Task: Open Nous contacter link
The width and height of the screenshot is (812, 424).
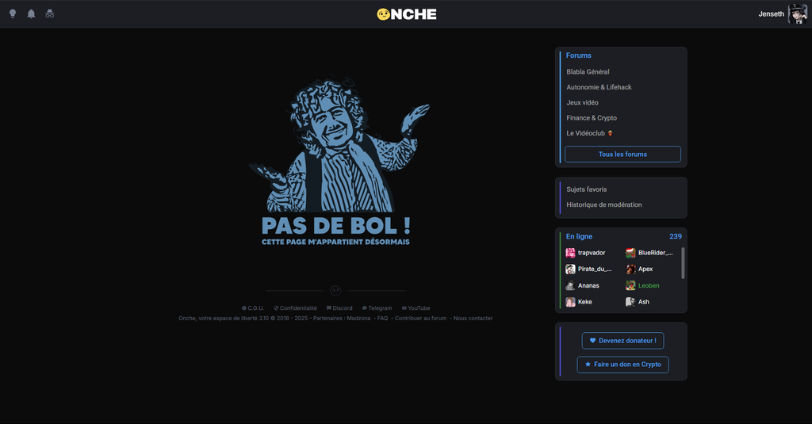Action: click(473, 319)
